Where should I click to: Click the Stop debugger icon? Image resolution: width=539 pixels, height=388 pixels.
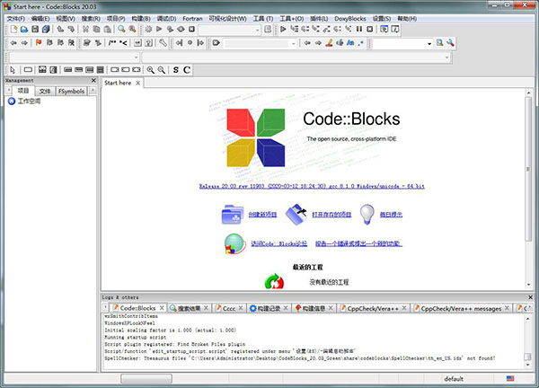coord(370,30)
